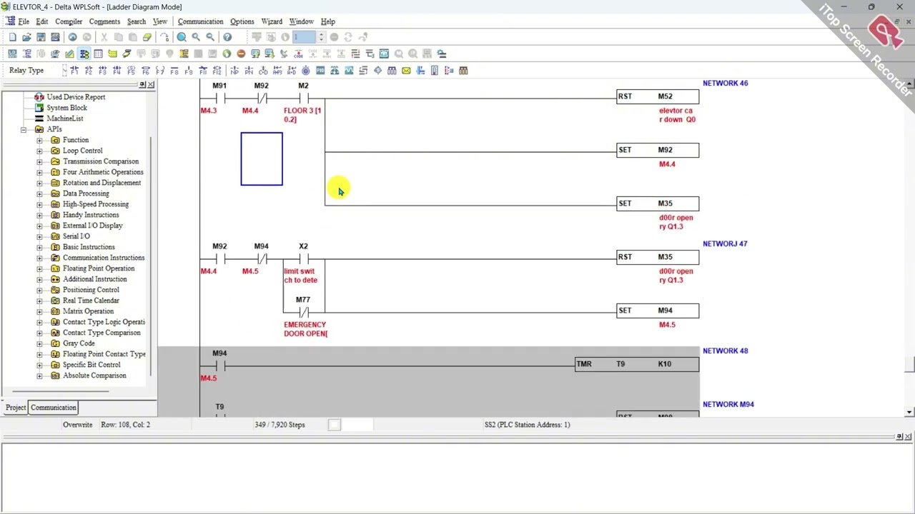The image size is (915, 514).
Task: Expand the Data Processing folder
Action: point(40,193)
